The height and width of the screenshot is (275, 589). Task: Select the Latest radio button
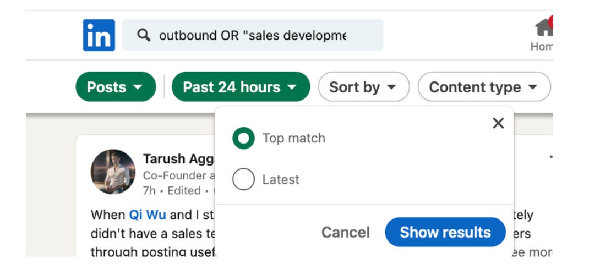243,179
